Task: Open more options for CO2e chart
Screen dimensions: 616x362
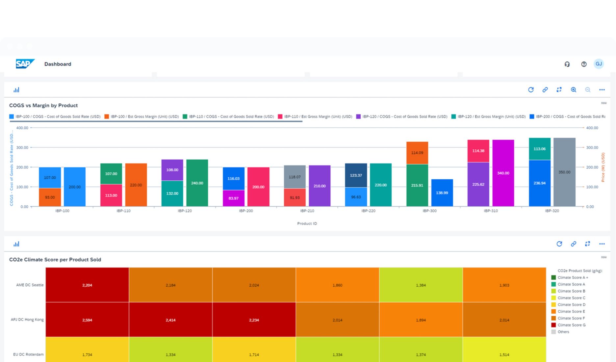Action: 602,244
